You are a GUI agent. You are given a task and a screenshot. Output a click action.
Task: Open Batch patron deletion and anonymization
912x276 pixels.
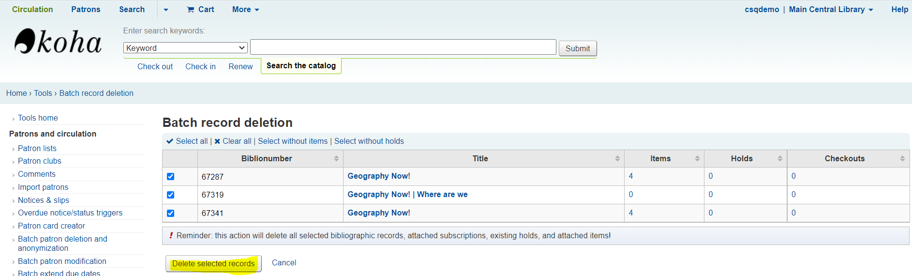[62, 243]
